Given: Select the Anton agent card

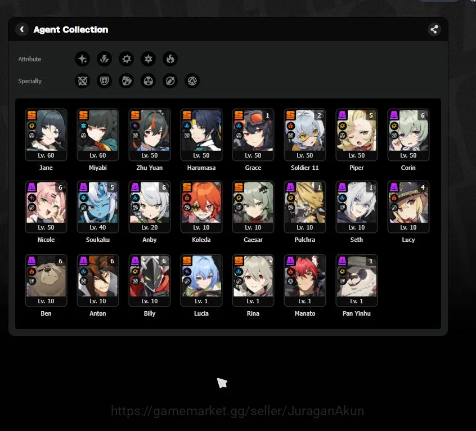Looking at the screenshot, I should (98, 281).
